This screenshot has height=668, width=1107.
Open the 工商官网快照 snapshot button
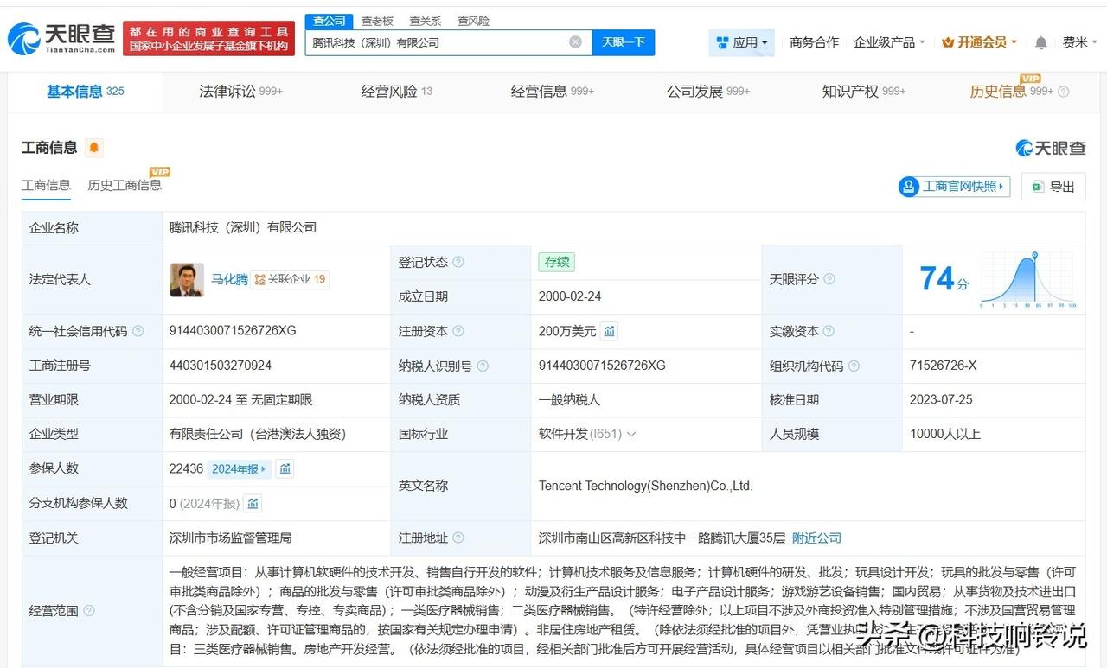pos(955,187)
